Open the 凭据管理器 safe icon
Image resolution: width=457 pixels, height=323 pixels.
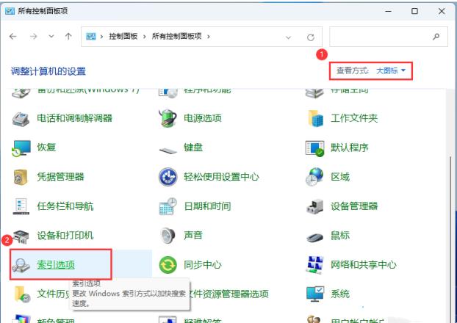click(21, 177)
